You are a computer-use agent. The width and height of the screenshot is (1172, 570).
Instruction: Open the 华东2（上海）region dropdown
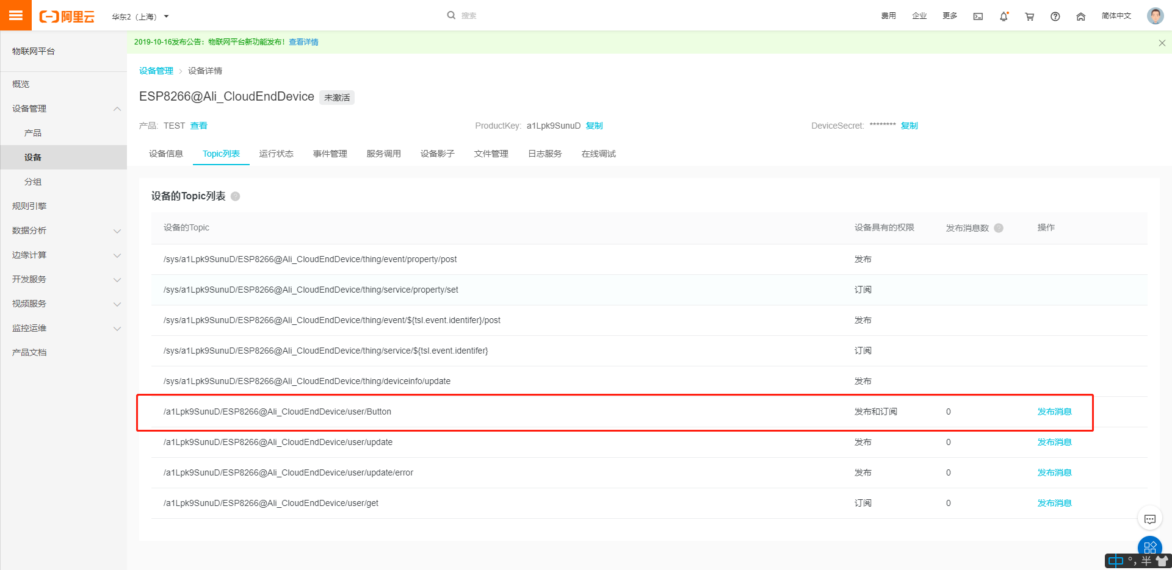pyautogui.click(x=140, y=16)
